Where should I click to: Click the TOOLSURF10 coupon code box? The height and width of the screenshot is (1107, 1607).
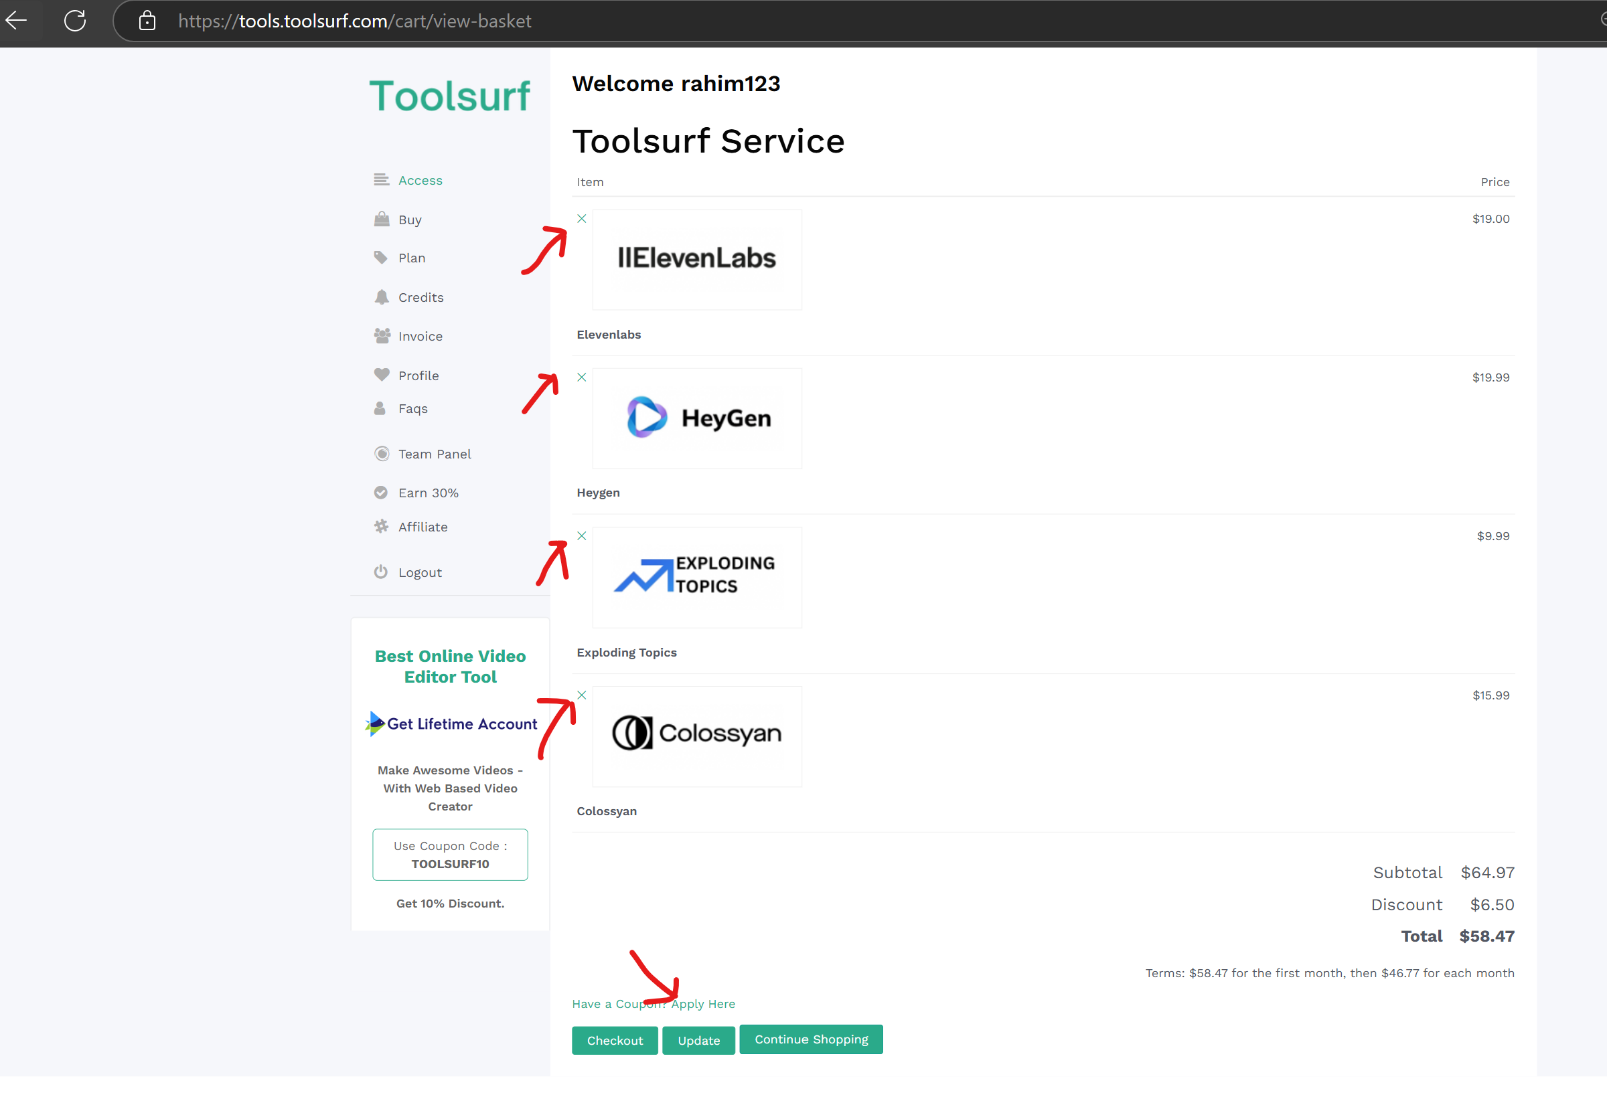click(x=450, y=855)
